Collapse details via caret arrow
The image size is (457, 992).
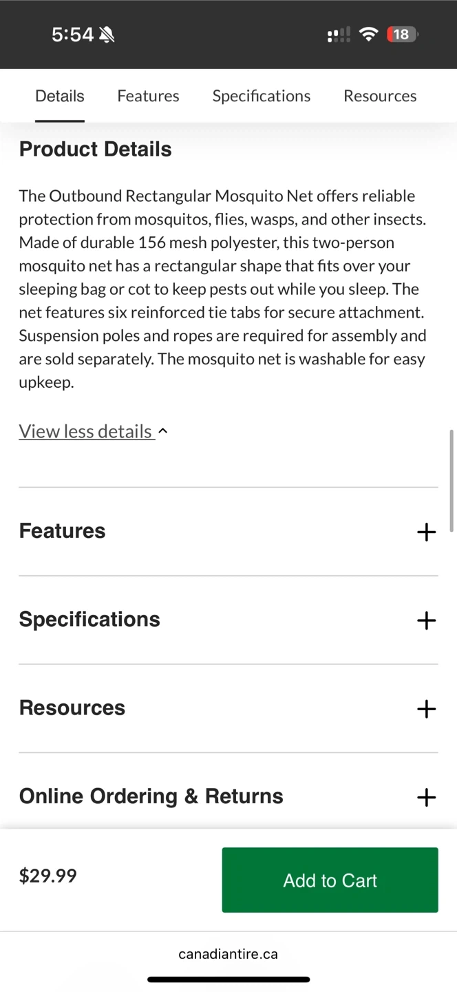163,431
